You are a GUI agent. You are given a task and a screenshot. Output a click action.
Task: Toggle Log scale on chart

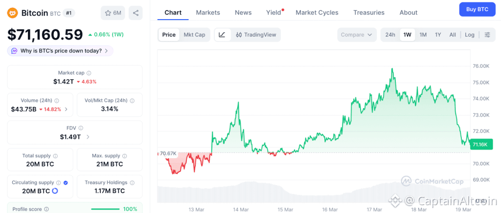tap(469, 35)
